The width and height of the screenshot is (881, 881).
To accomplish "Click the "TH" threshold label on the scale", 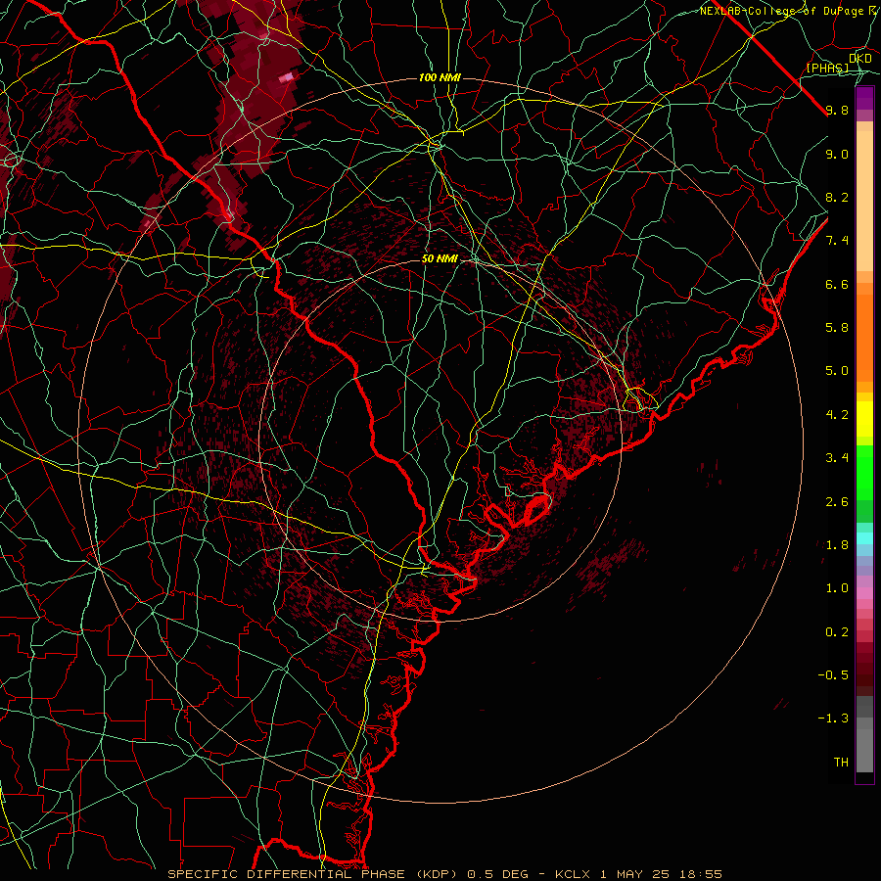I will pos(841,763).
